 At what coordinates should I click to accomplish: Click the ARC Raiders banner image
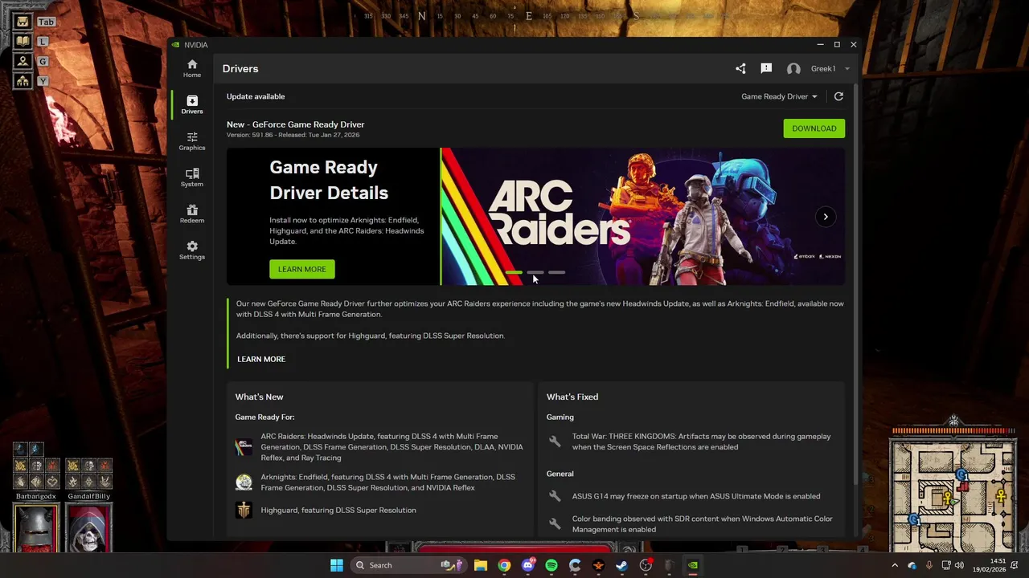click(642, 217)
